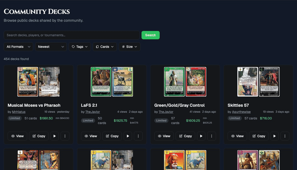Click the Limited tag on Green/Gold/Gray Control
The image size is (297, 170).
161,120
